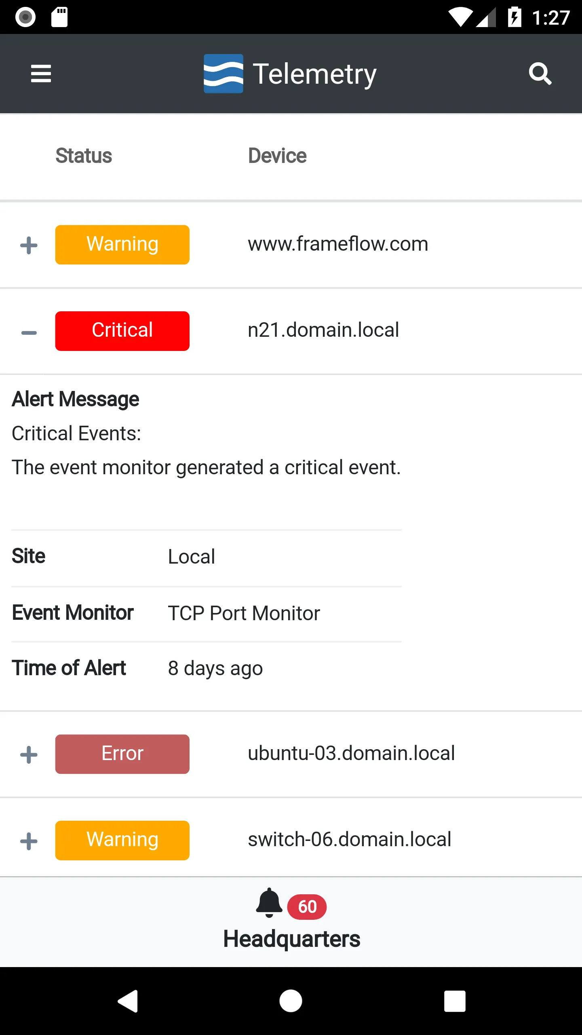Image resolution: width=582 pixels, height=1035 pixels.
Task: Expand the ubuntu-03.domain.local row
Action: (x=29, y=755)
